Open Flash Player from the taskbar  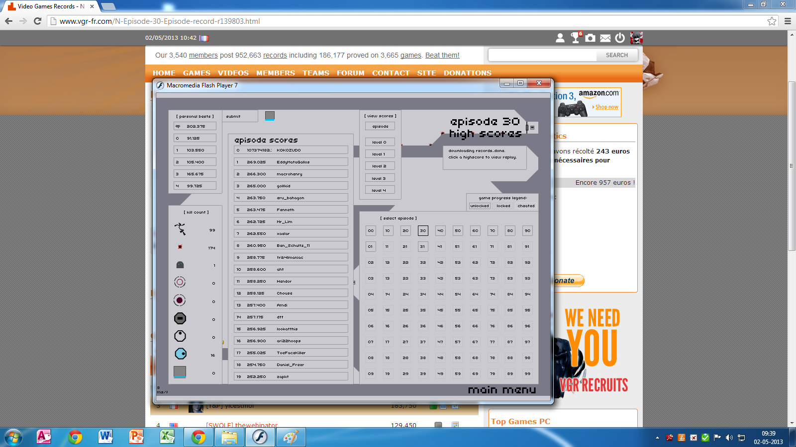[260, 437]
